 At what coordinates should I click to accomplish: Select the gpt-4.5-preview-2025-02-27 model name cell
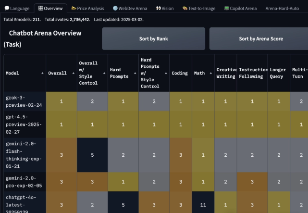point(25,125)
